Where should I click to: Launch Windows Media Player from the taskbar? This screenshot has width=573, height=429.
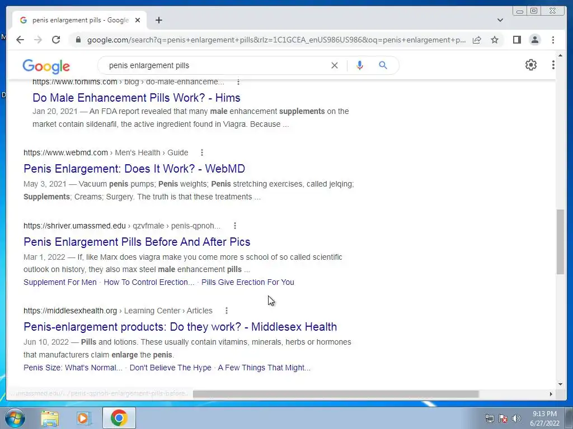83,418
